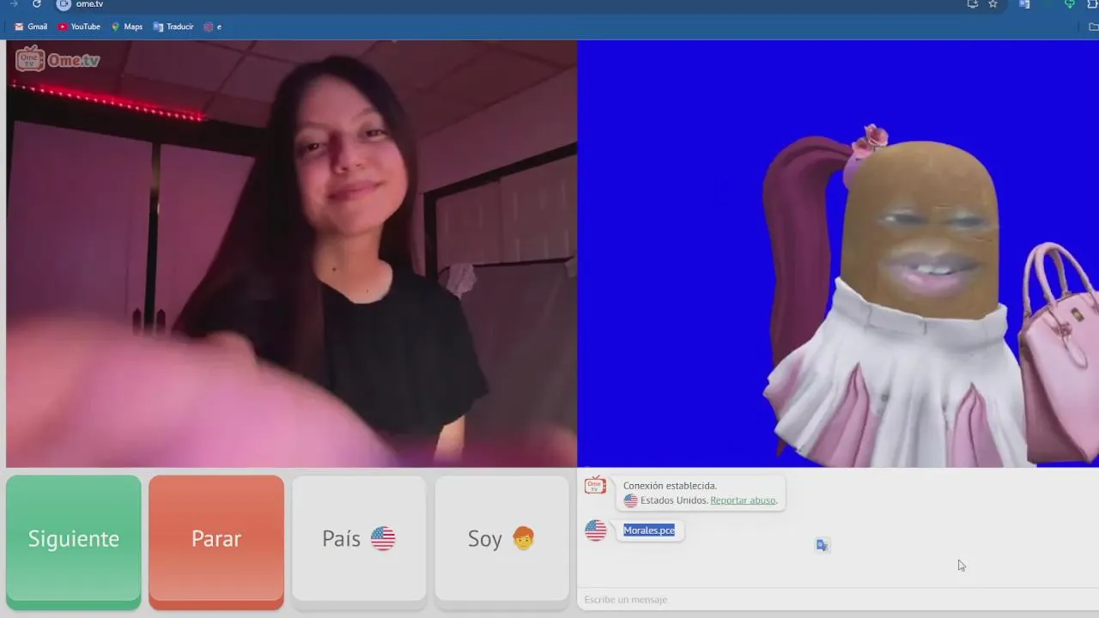Click the green extension icon in toolbar
The image size is (1099, 618).
[1069, 4]
